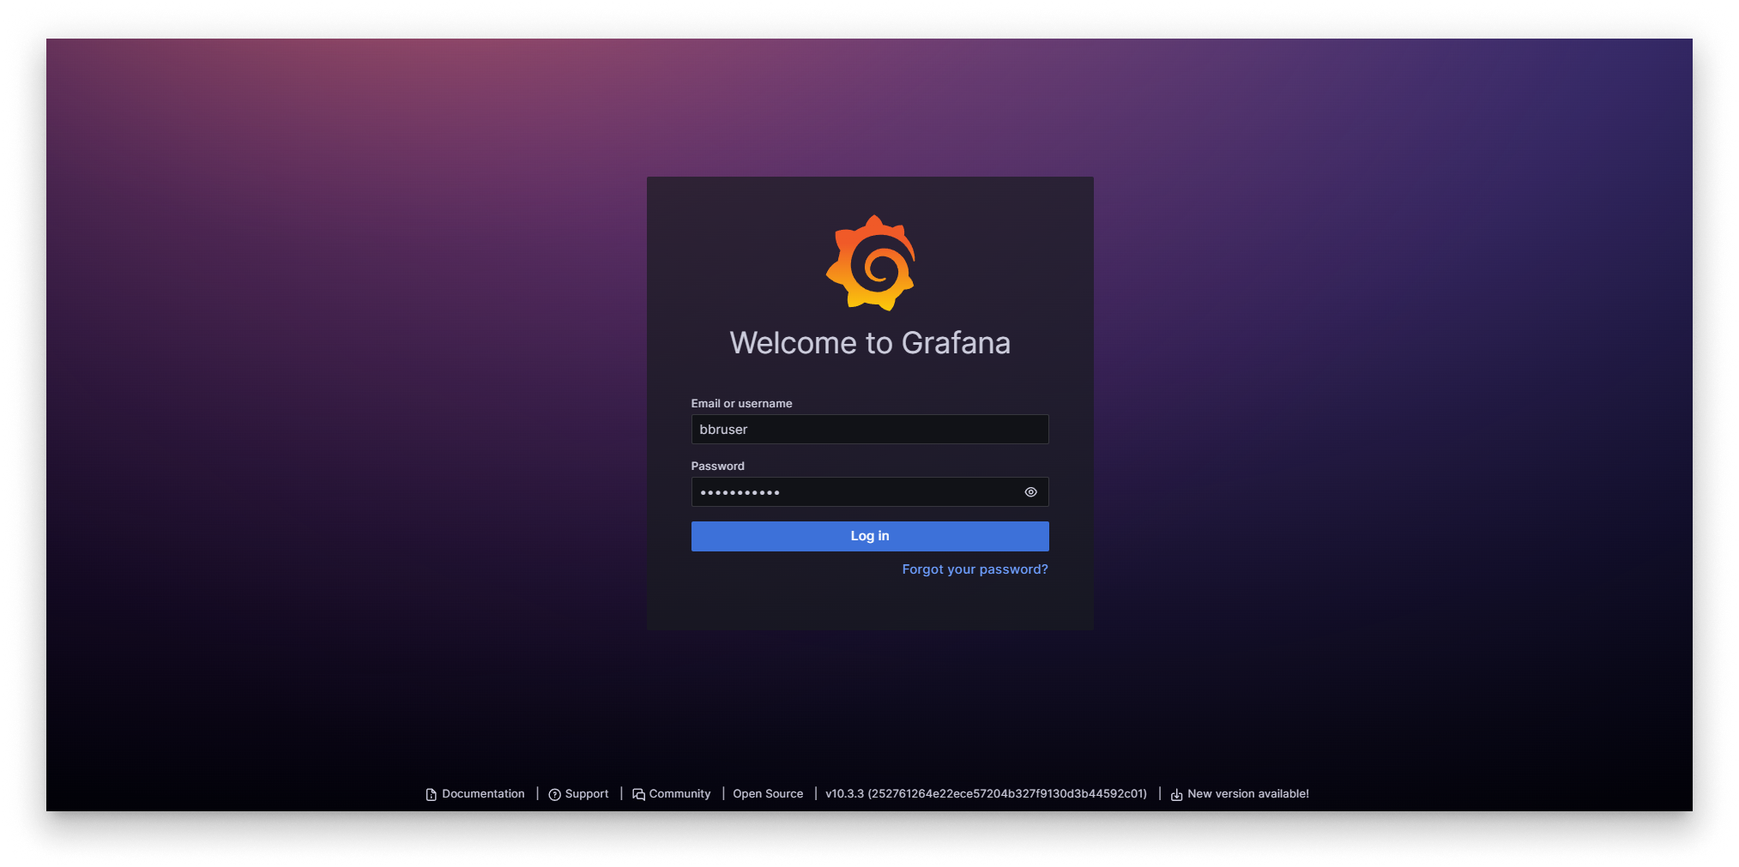Click the download icon beside New version available

tap(1176, 794)
